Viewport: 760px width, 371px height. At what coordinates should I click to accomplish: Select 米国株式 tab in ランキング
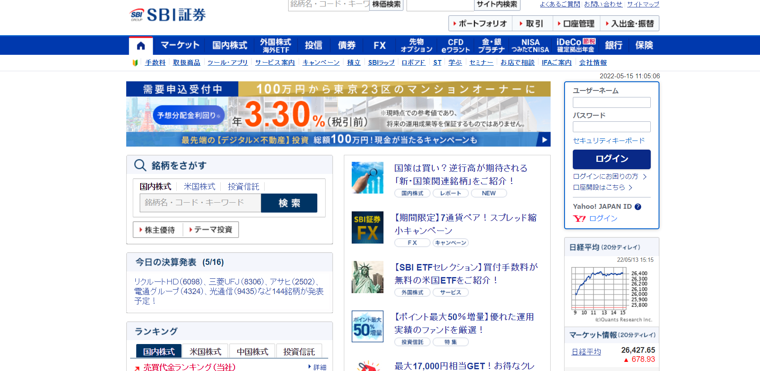click(205, 351)
